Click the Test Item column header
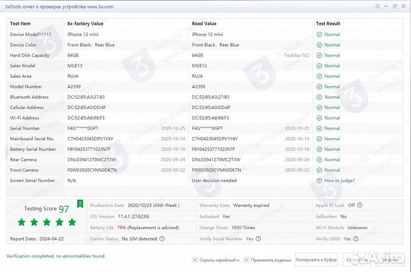 (x=20, y=23)
